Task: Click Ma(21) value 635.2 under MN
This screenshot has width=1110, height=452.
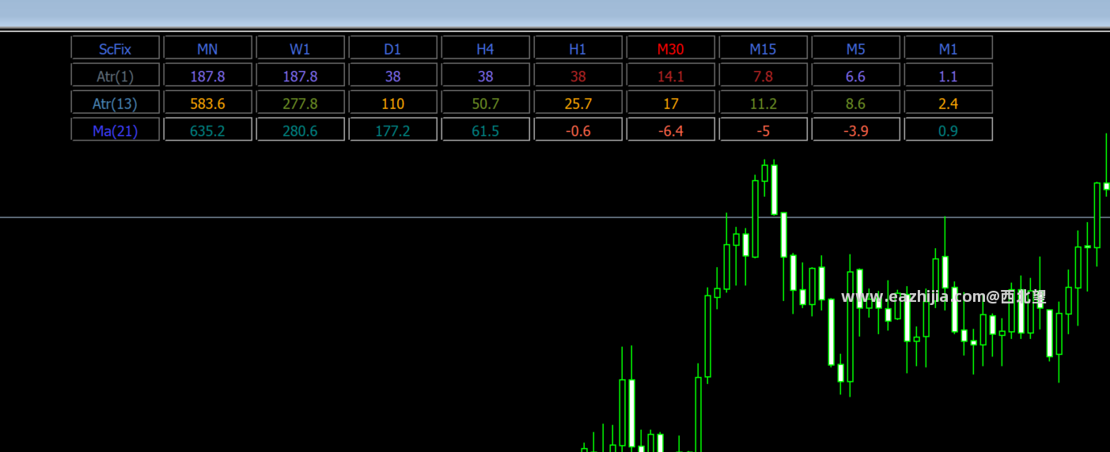Action: (x=208, y=130)
